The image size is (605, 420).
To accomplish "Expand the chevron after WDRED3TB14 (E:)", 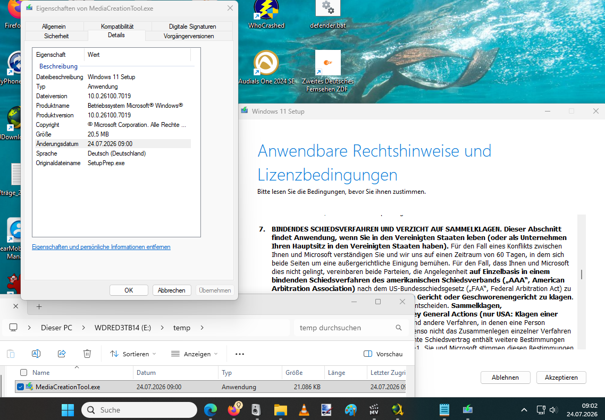I will tap(162, 328).
